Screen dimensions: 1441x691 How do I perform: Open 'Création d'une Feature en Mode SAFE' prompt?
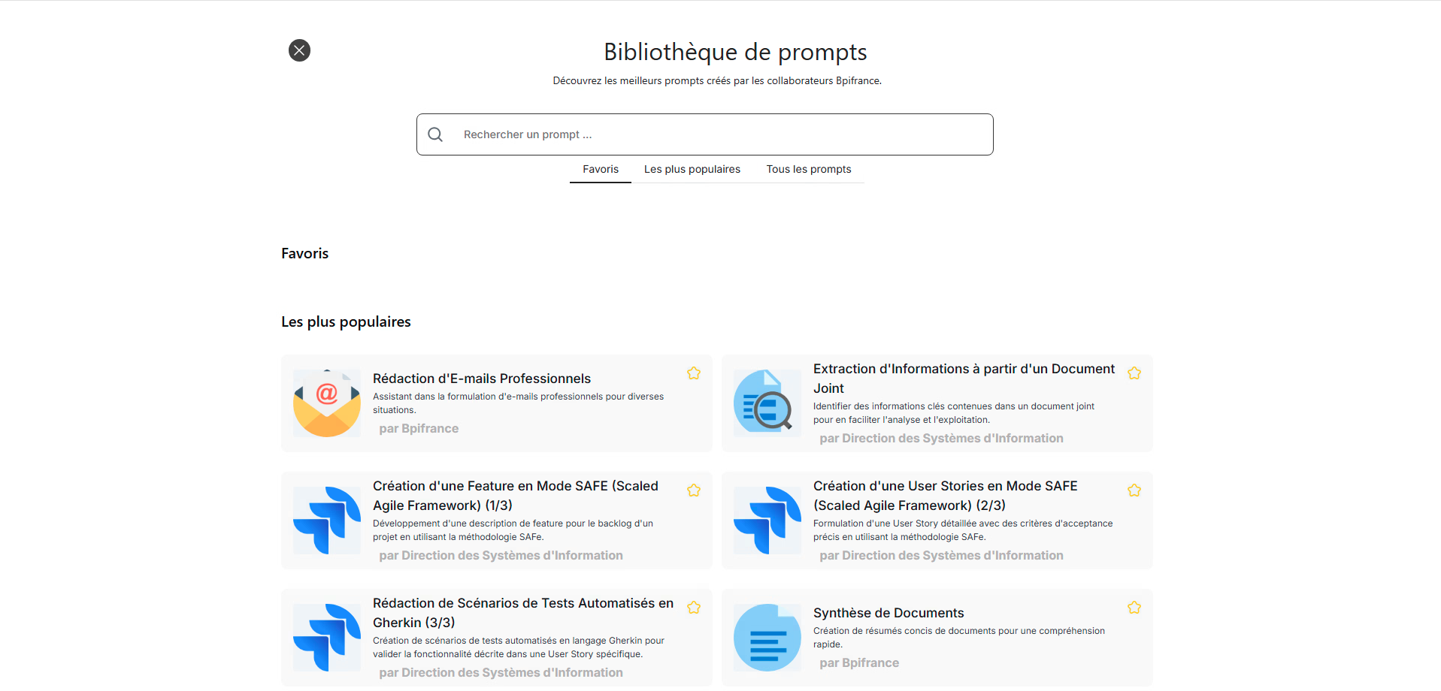click(516, 496)
